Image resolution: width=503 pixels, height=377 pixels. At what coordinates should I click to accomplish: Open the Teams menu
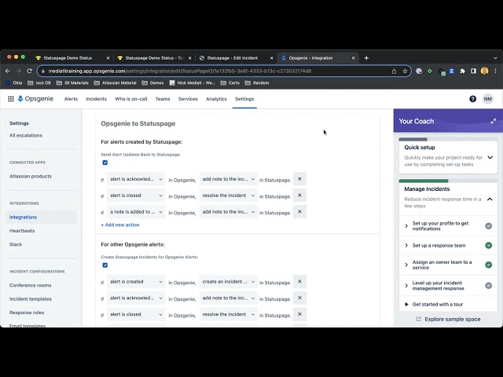[163, 99]
